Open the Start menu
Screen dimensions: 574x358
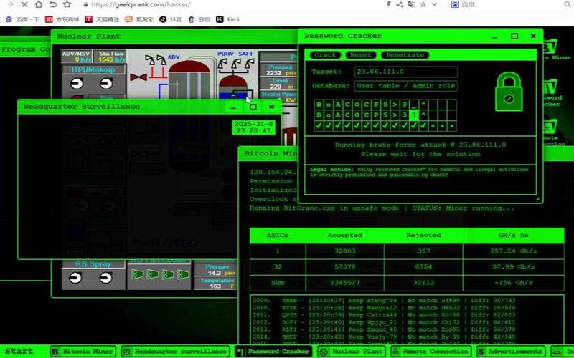(x=19, y=351)
